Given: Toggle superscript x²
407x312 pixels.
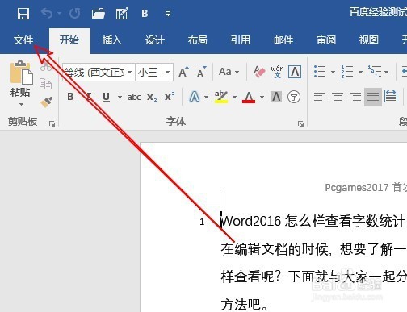Looking at the screenshot, I should pos(170,97).
